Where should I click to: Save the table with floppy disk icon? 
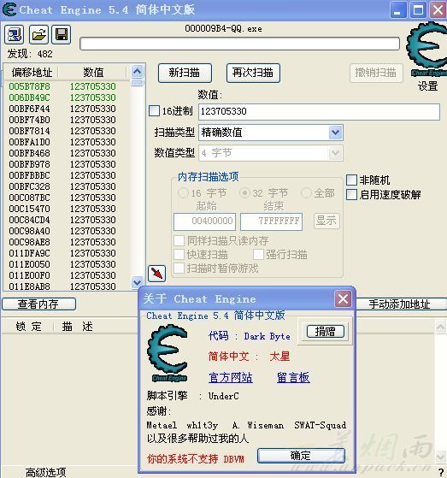tap(62, 34)
